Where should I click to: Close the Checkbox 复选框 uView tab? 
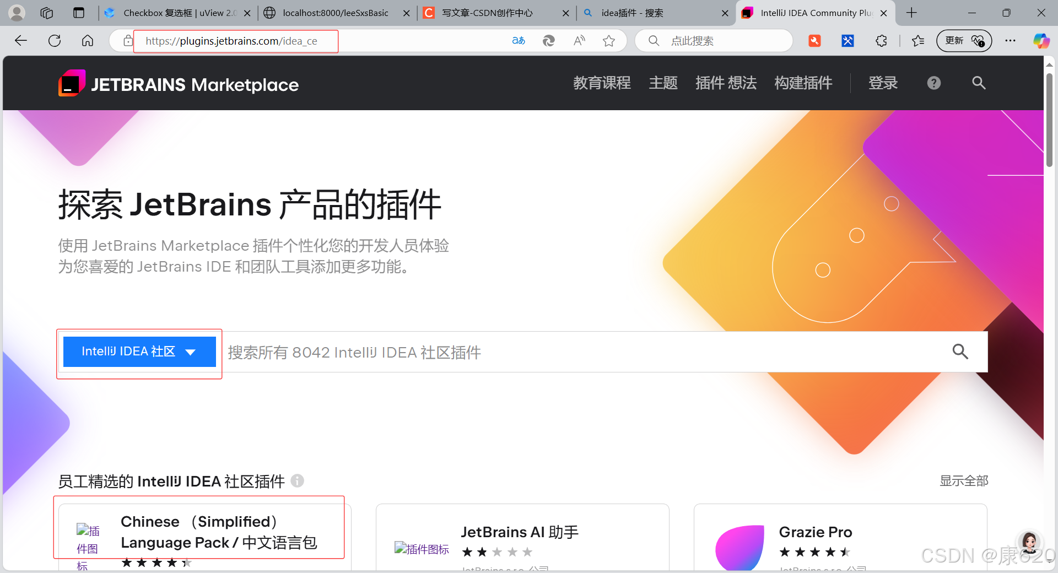point(247,13)
